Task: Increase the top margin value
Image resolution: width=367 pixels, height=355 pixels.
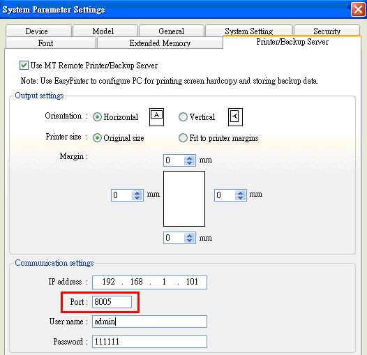Action: [189, 158]
